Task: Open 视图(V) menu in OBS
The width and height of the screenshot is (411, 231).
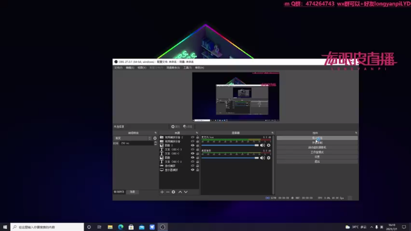Action: (142, 67)
